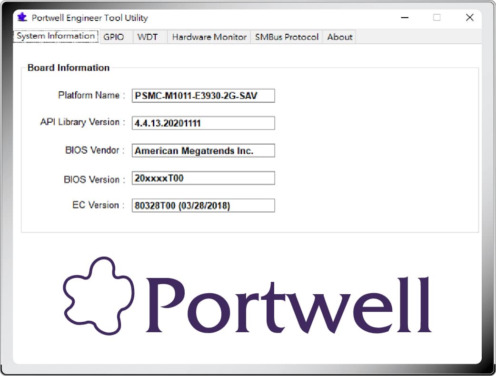Click the Platform Name field
Screen dimensions: 496x376
(x=203, y=95)
